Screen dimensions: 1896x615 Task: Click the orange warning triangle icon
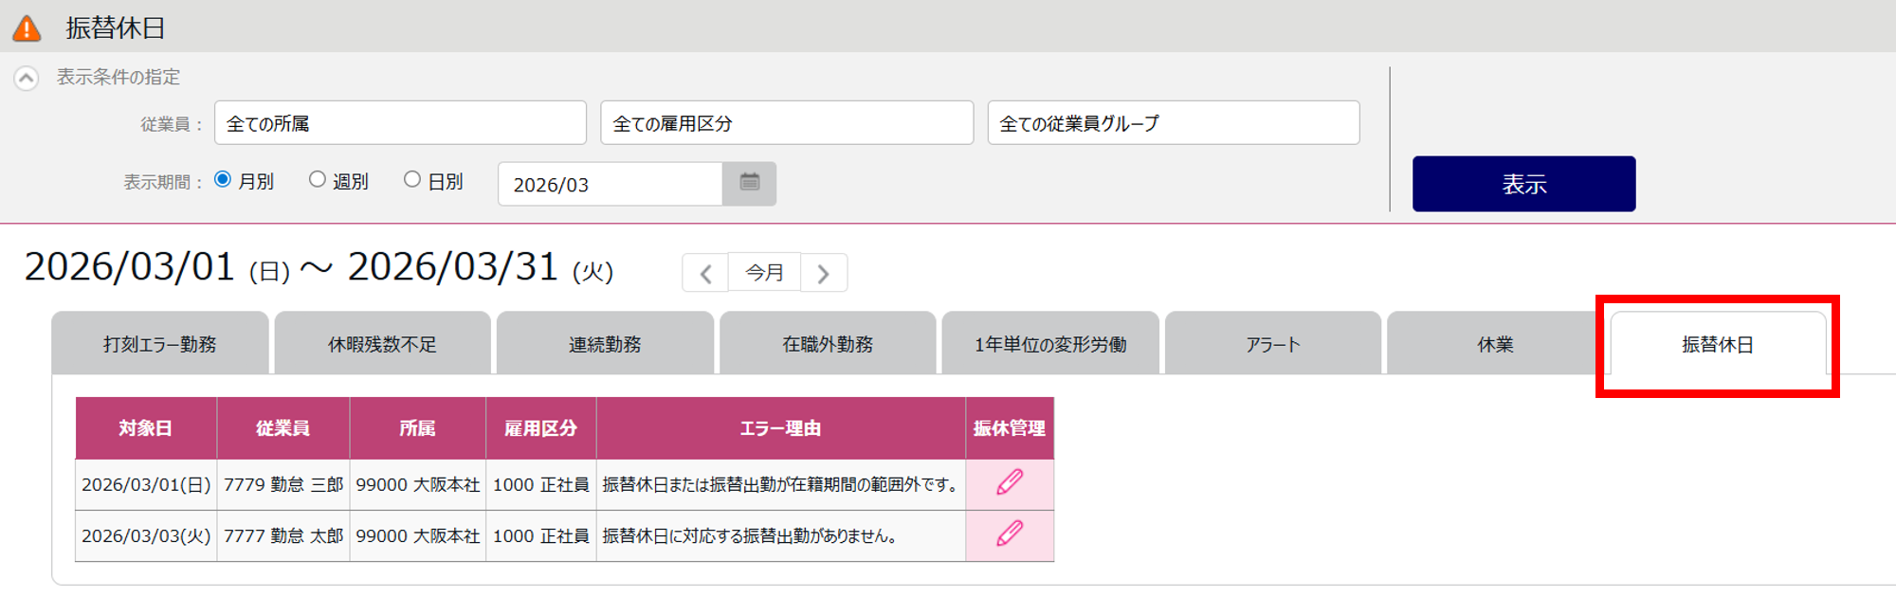click(x=27, y=28)
